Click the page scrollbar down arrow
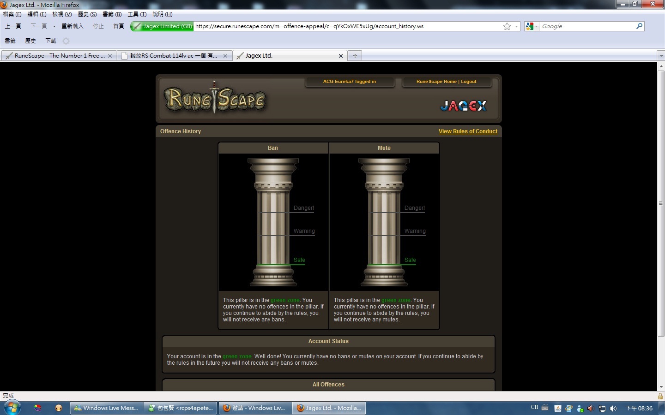 (x=661, y=387)
